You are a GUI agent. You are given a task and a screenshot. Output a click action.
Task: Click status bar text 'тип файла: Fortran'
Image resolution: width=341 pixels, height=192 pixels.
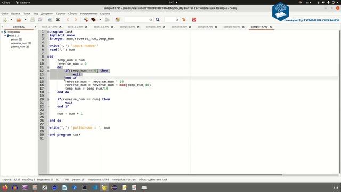pos(124,180)
